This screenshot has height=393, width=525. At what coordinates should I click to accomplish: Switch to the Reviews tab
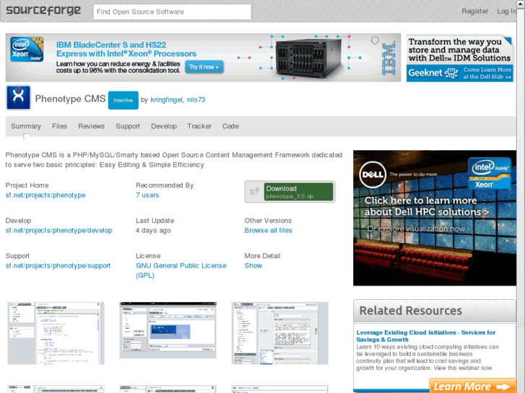pos(92,126)
